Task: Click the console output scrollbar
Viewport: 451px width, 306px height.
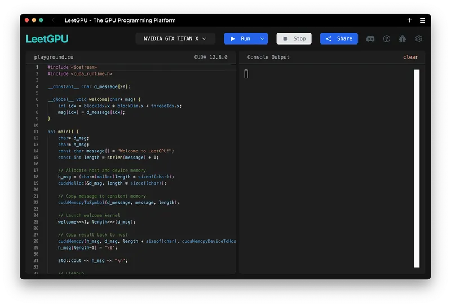Action: point(417,169)
